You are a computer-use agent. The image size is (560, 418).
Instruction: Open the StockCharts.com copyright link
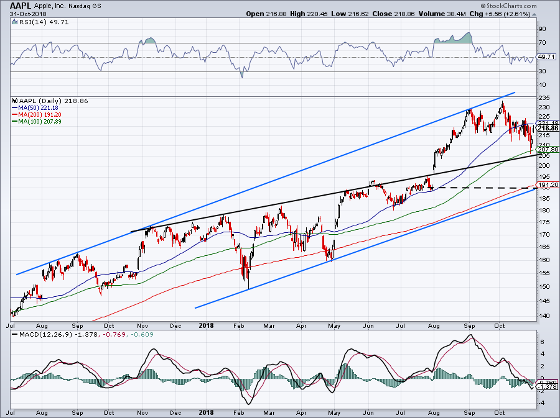[x=508, y=6]
